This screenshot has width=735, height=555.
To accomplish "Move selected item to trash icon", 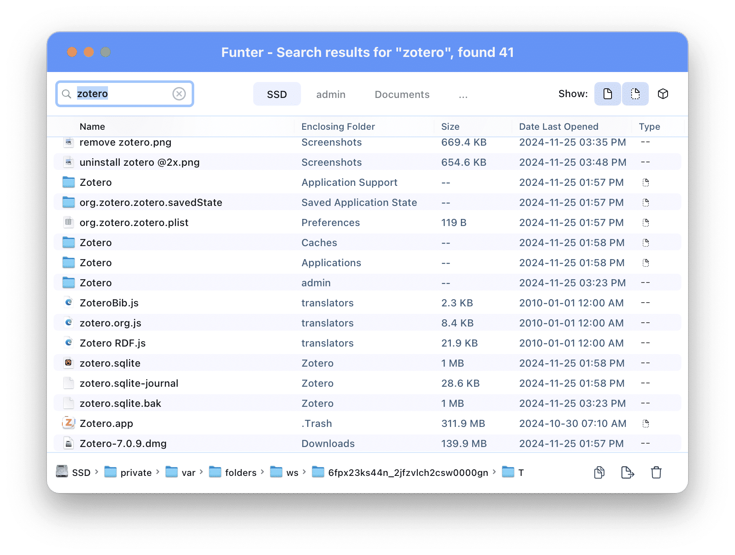I will (656, 473).
